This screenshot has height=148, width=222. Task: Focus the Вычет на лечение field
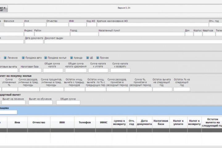click(x=14, y=102)
